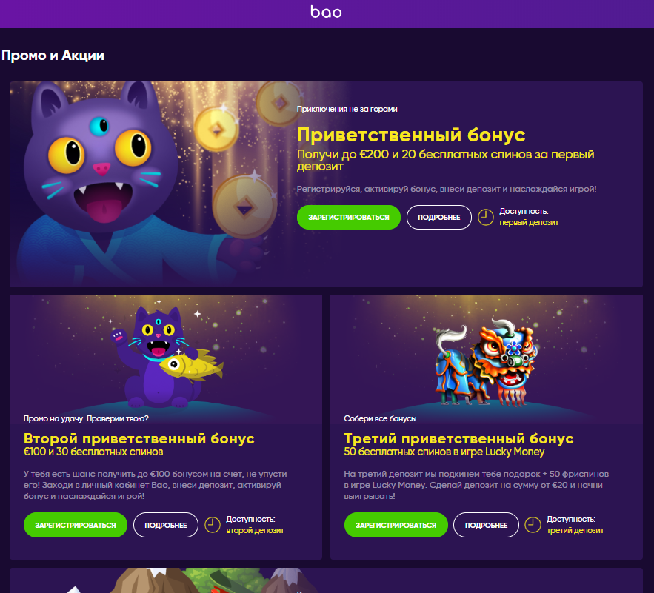The height and width of the screenshot is (593, 654).
Task: Click the clock icon beside первый депозит
Action: (485, 217)
